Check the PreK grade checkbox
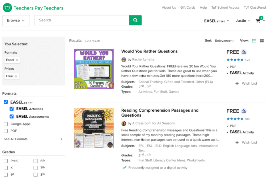Image resolution: width=269 pixels, height=178 pixels. pos(6,161)
